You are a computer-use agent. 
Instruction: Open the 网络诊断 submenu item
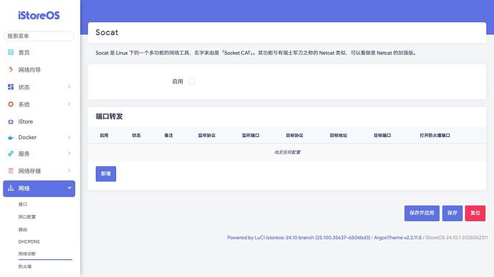(27, 253)
